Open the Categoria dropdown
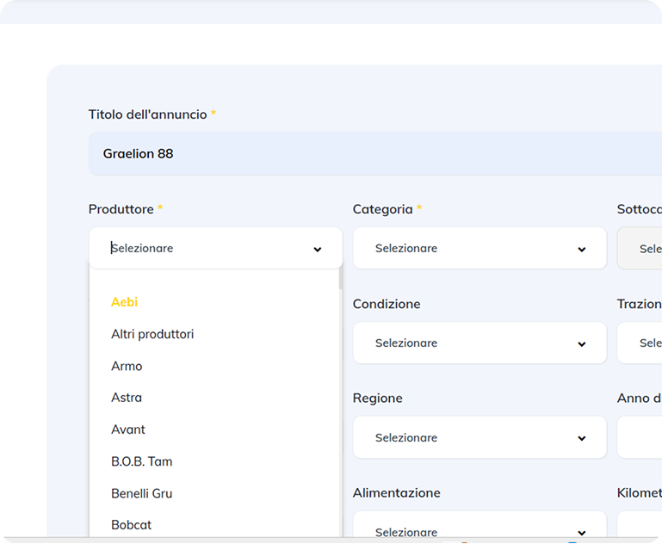 [x=480, y=248]
